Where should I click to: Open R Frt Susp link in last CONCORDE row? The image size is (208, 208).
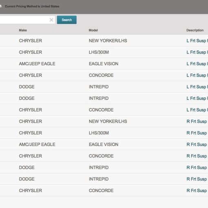(x=197, y=190)
